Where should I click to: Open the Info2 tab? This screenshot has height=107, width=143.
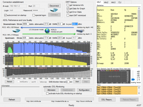pyautogui.click(x=106, y=2)
